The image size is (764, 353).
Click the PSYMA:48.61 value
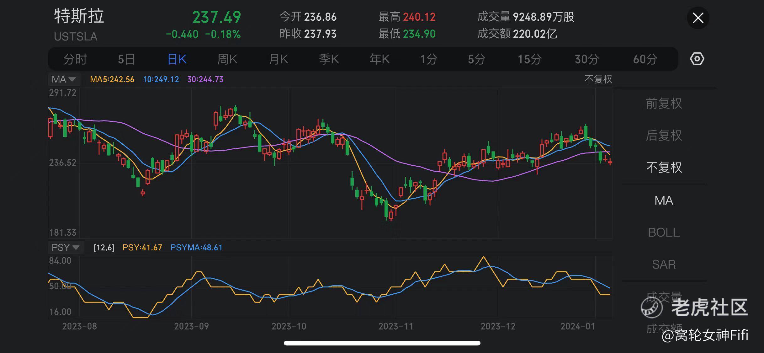tap(196, 248)
